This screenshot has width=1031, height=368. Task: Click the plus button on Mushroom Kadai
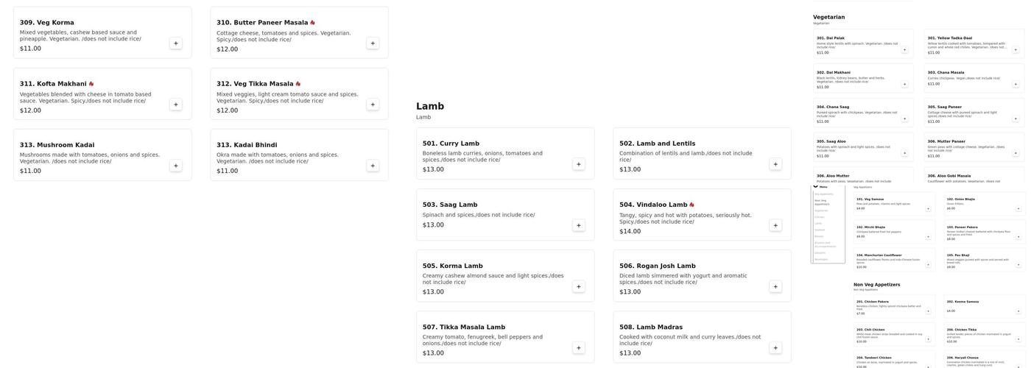pos(175,166)
